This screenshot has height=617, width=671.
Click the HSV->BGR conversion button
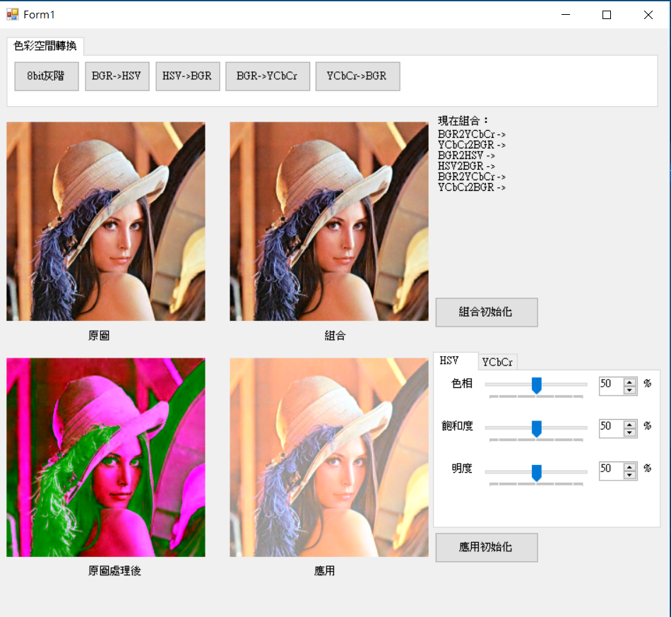tap(187, 76)
